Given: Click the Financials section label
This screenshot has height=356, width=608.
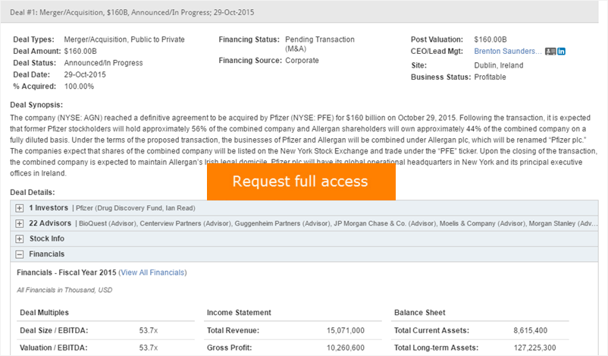Looking at the screenshot, I should click(x=47, y=254).
